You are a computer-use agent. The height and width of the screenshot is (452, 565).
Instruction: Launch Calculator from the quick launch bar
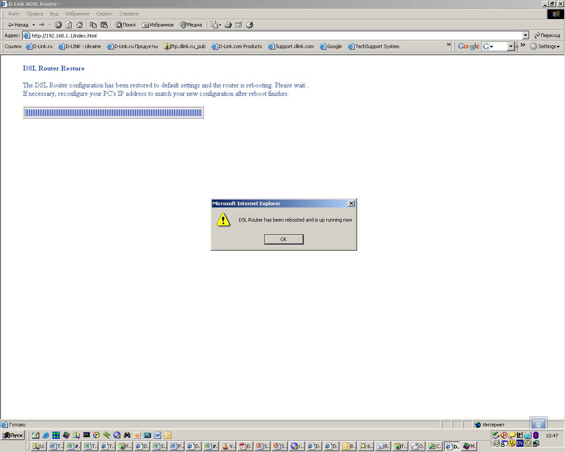[x=147, y=435]
